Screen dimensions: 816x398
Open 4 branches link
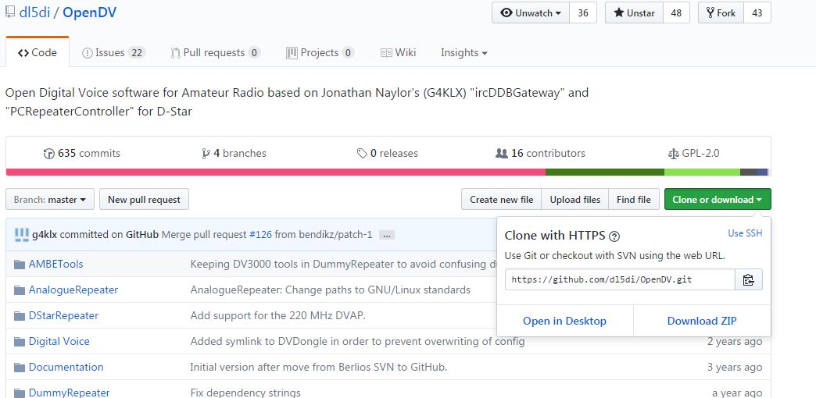click(234, 154)
